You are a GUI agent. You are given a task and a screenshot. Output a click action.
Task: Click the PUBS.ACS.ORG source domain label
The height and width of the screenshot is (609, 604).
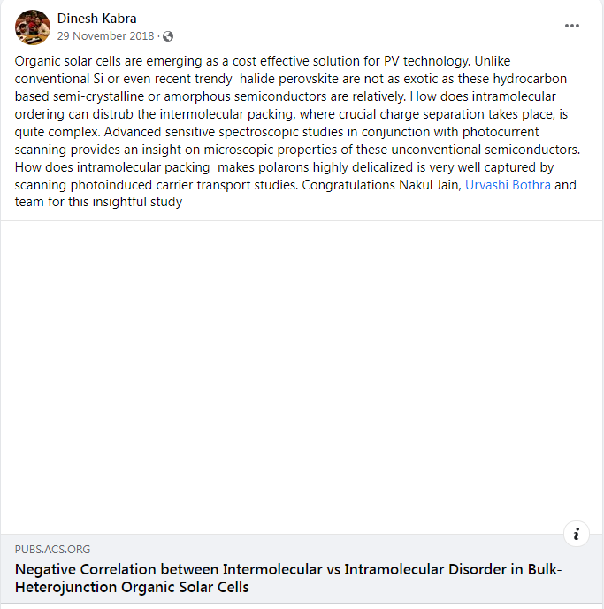pos(52,550)
